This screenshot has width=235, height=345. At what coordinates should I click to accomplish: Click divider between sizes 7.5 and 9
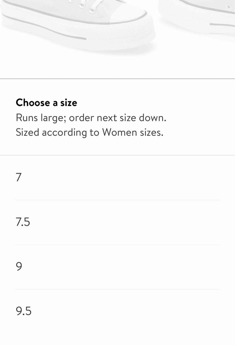pyautogui.click(x=117, y=245)
